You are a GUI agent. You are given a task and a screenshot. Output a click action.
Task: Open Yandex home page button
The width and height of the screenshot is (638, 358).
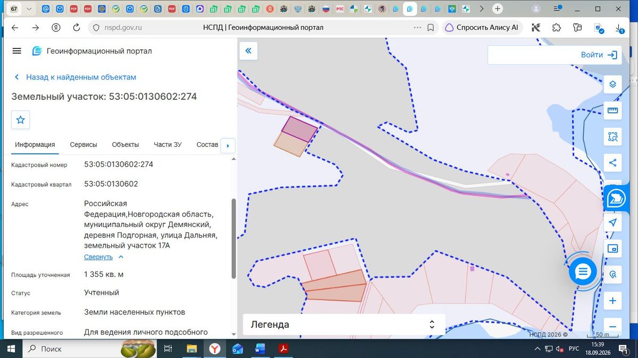56,28
